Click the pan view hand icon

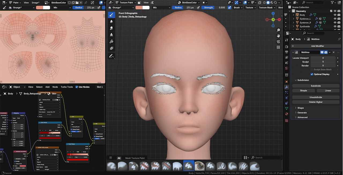(x=278, y=36)
